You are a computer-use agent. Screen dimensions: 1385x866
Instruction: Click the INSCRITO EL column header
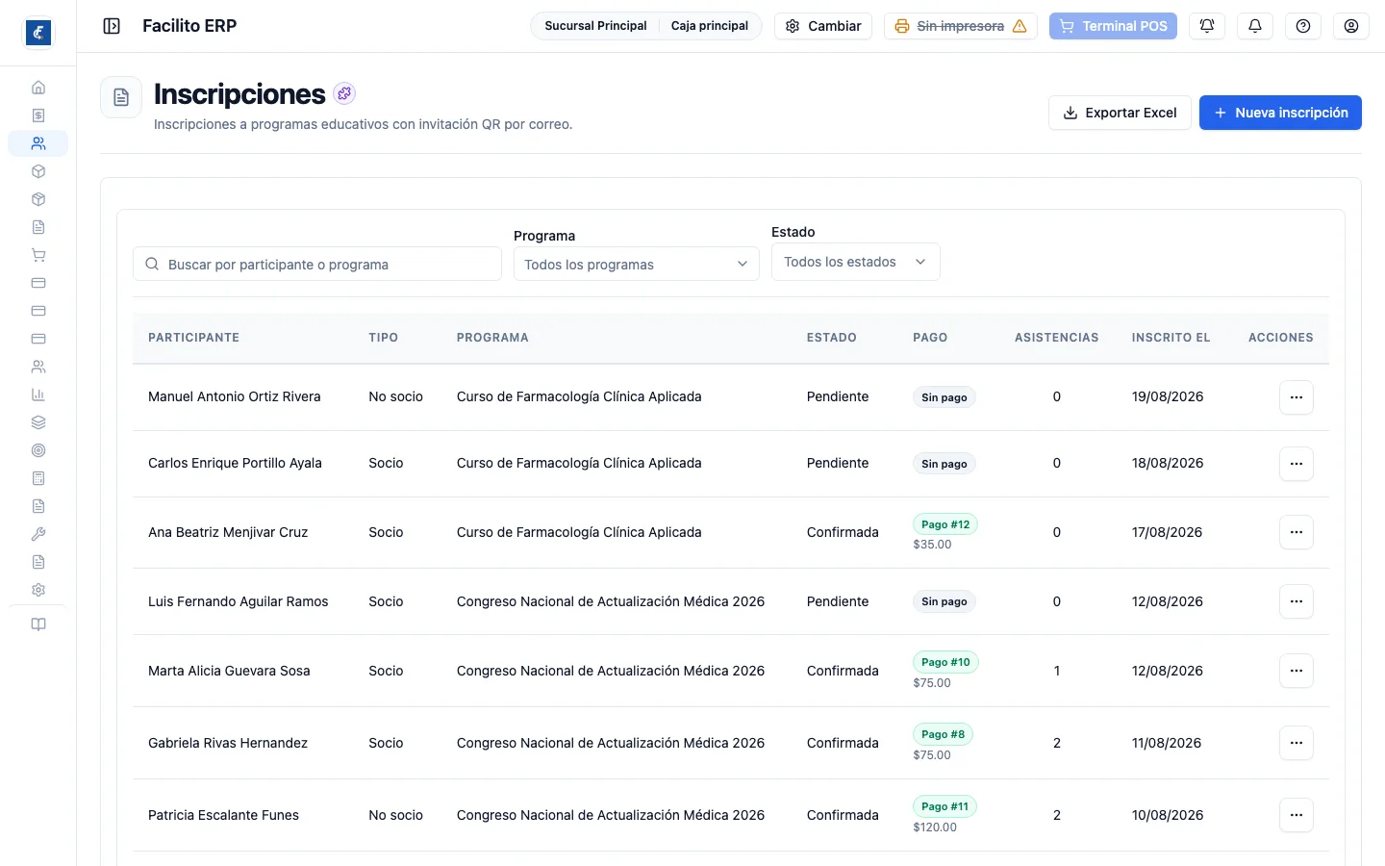1171,338
